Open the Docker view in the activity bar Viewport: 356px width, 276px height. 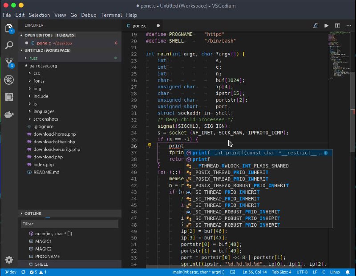pos(10,114)
